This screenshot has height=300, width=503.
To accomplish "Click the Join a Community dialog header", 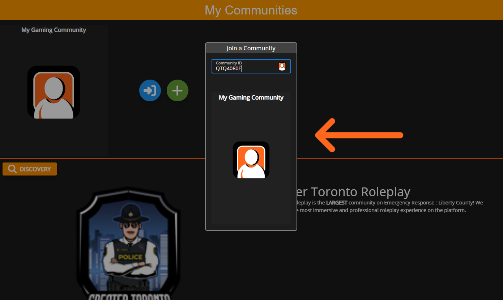I will [251, 48].
